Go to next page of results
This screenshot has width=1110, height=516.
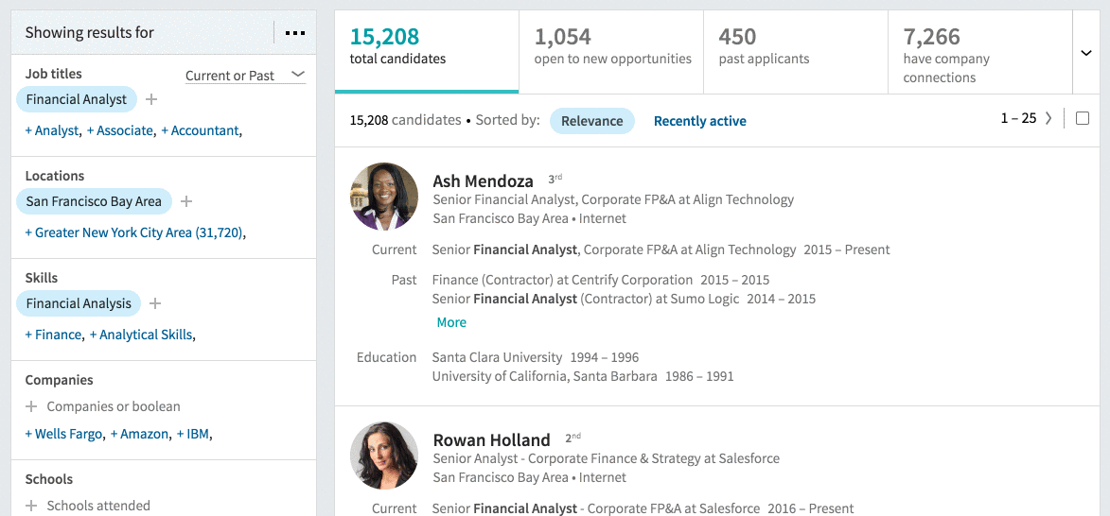[1049, 119]
